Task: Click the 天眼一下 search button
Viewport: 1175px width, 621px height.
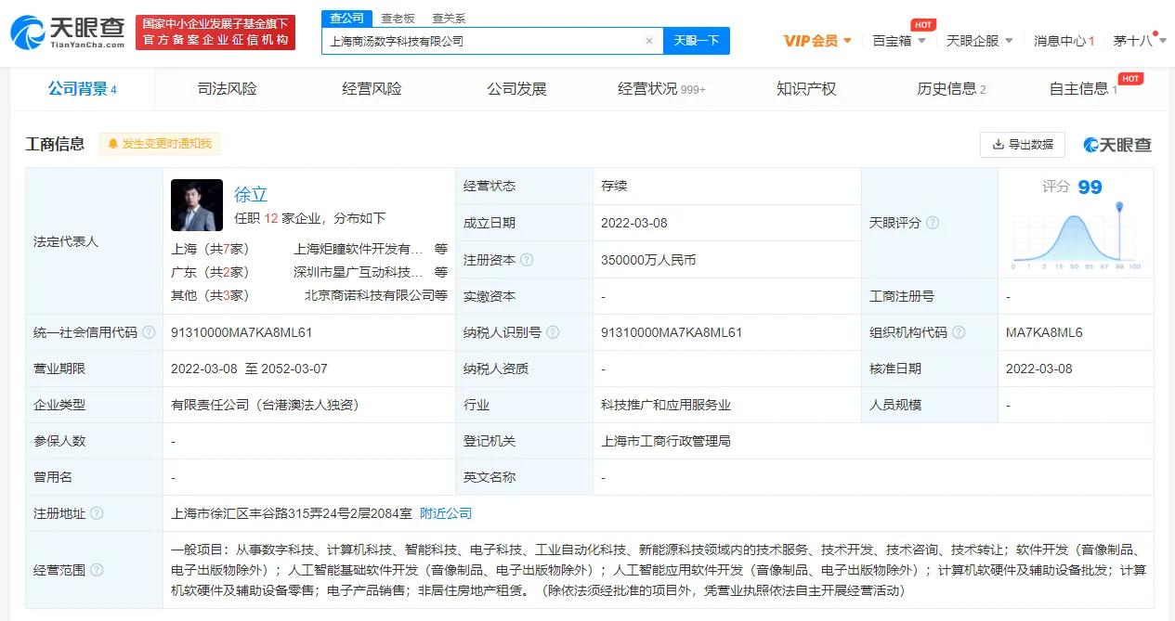Action: (697, 41)
